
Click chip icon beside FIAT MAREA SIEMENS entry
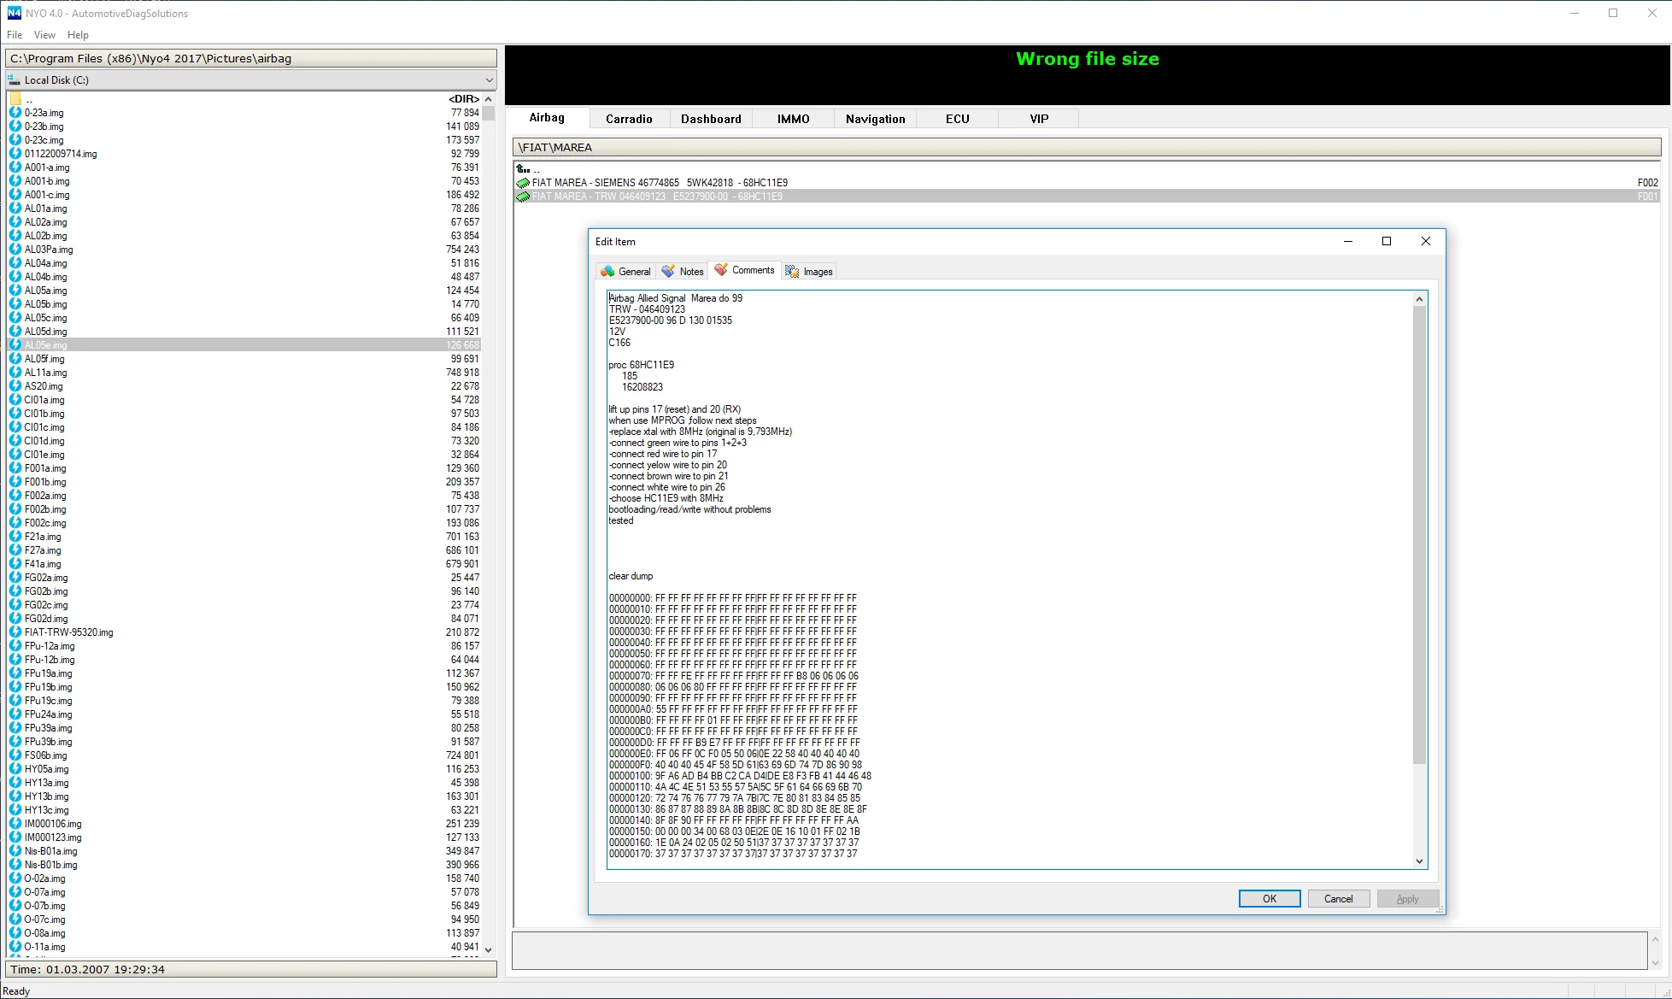(523, 183)
